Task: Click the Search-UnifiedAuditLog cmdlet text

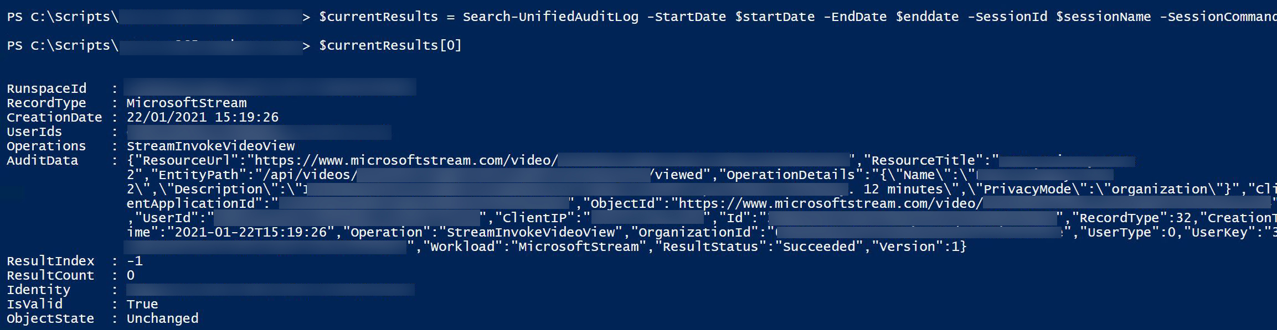Action: tap(550, 17)
